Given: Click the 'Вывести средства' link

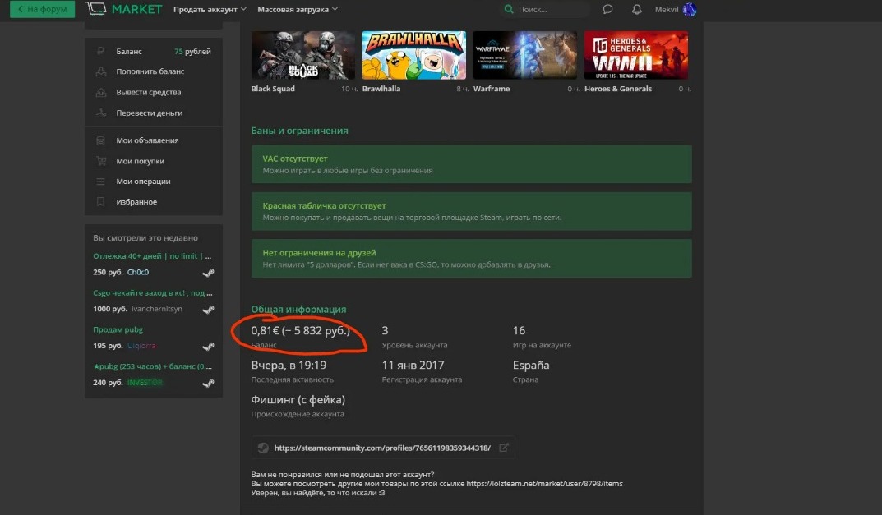Looking at the screenshot, I should pos(148,93).
